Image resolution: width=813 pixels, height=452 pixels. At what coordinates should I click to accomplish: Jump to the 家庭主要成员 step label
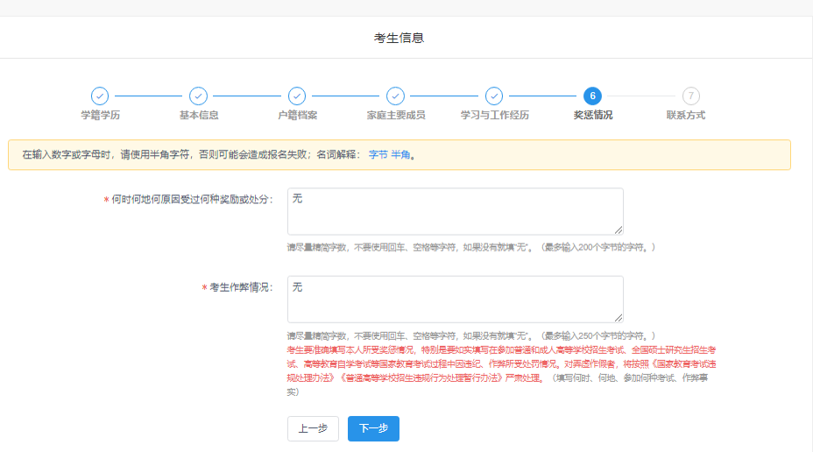coord(396,116)
